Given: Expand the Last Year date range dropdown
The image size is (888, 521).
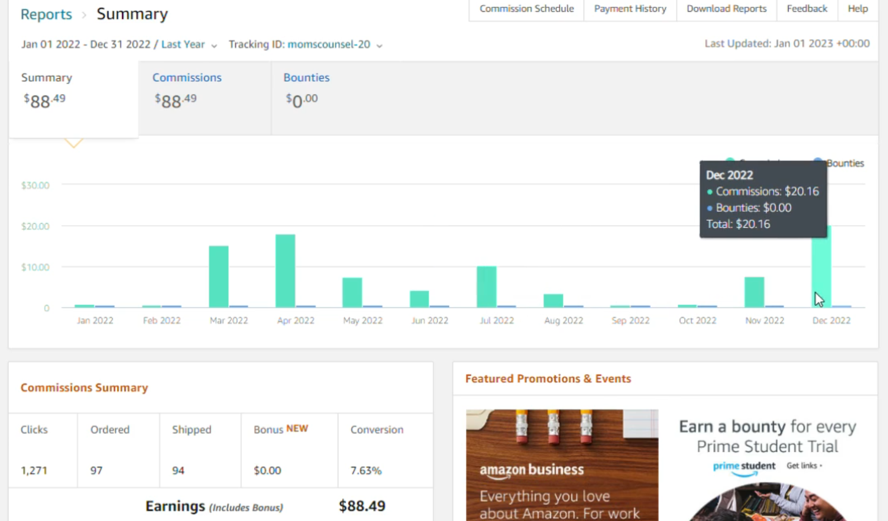Looking at the screenshot, I should [x=189, y=45].
